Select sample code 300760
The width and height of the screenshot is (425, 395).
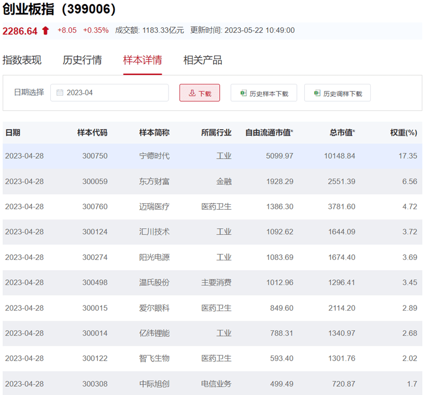click(95, 206)
